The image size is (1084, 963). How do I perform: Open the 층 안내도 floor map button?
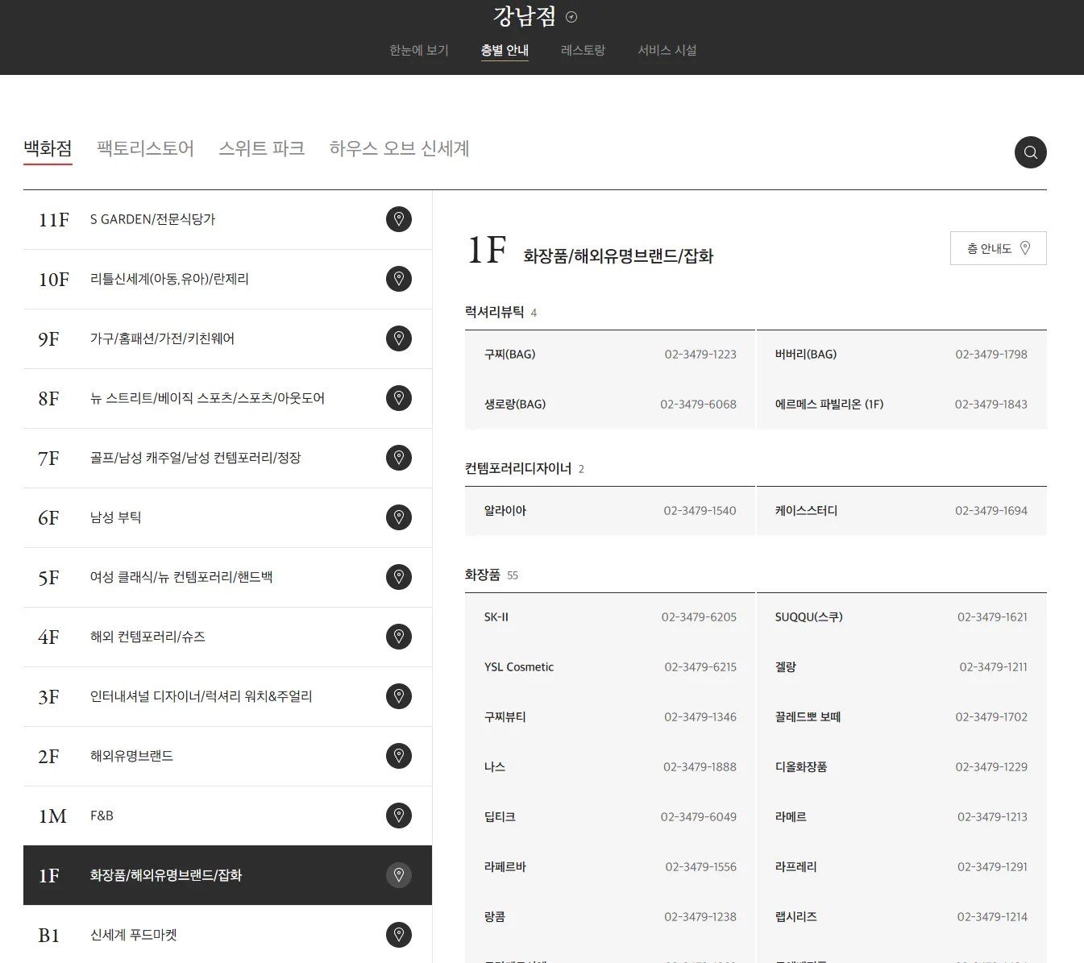point(998,248)
